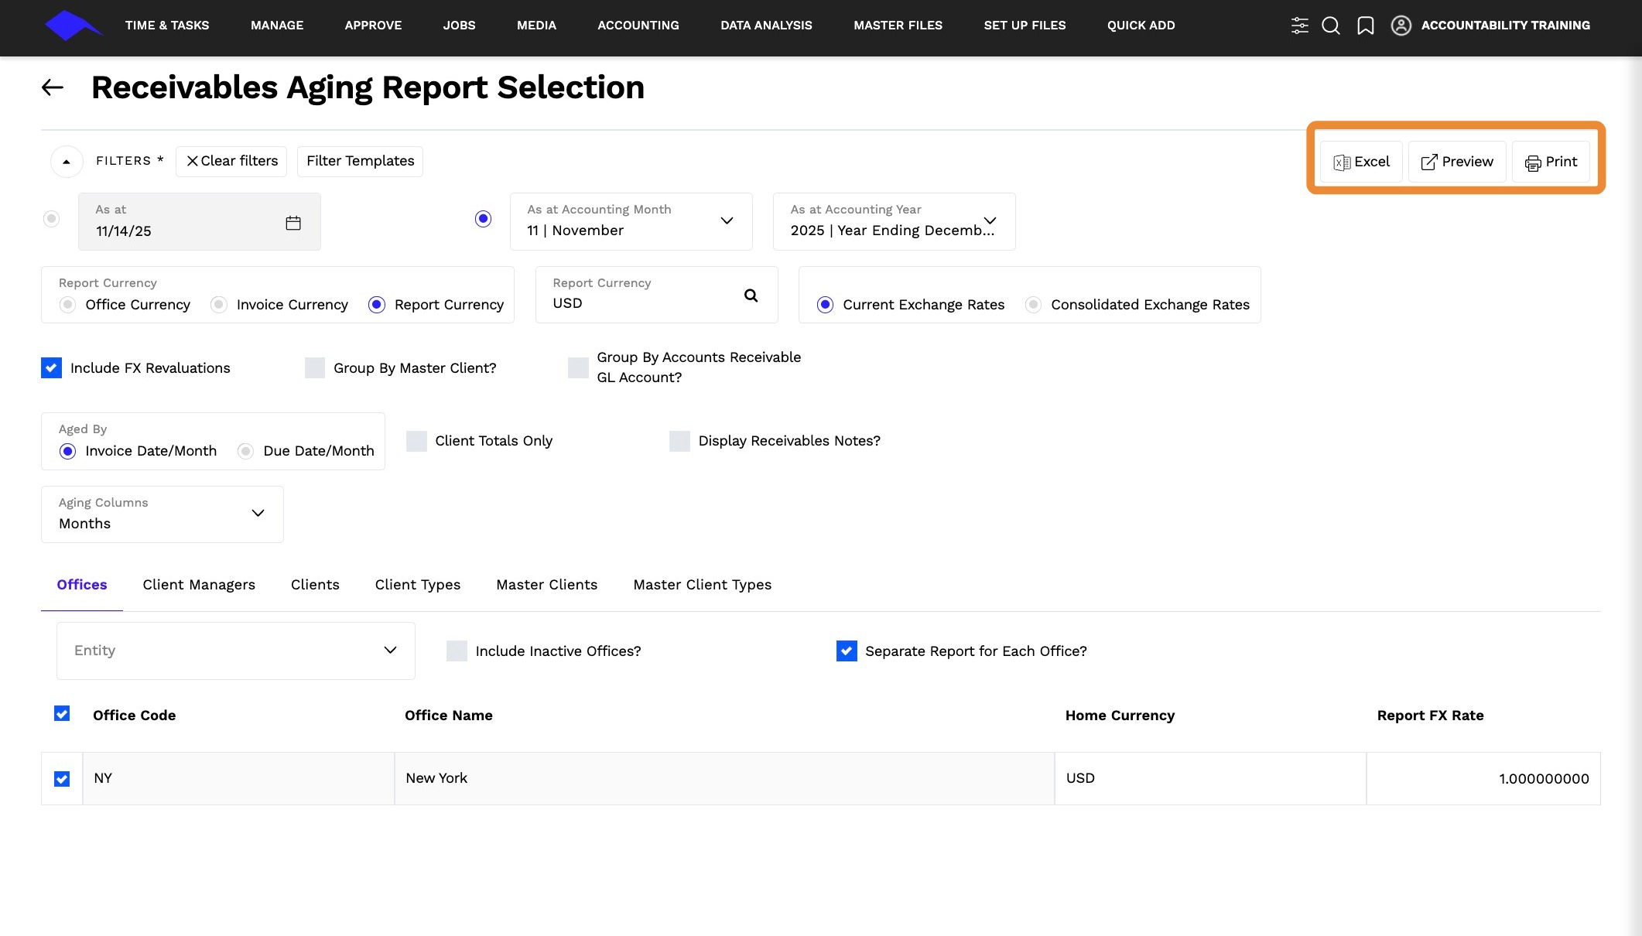Export report to Excel
Screen dimensions: 1642x936
(1361, 162)
